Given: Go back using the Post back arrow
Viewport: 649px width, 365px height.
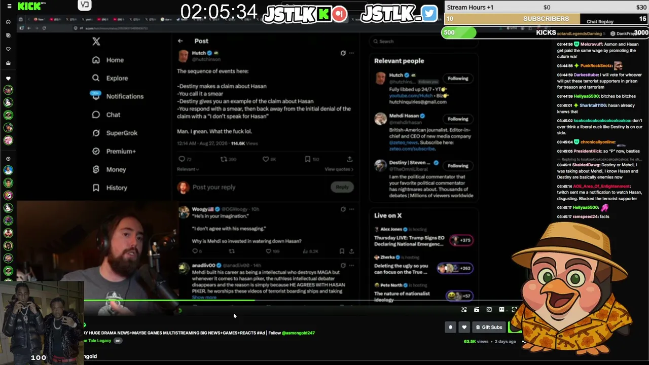Looking at the screenshot, I should tap(181, 41).
